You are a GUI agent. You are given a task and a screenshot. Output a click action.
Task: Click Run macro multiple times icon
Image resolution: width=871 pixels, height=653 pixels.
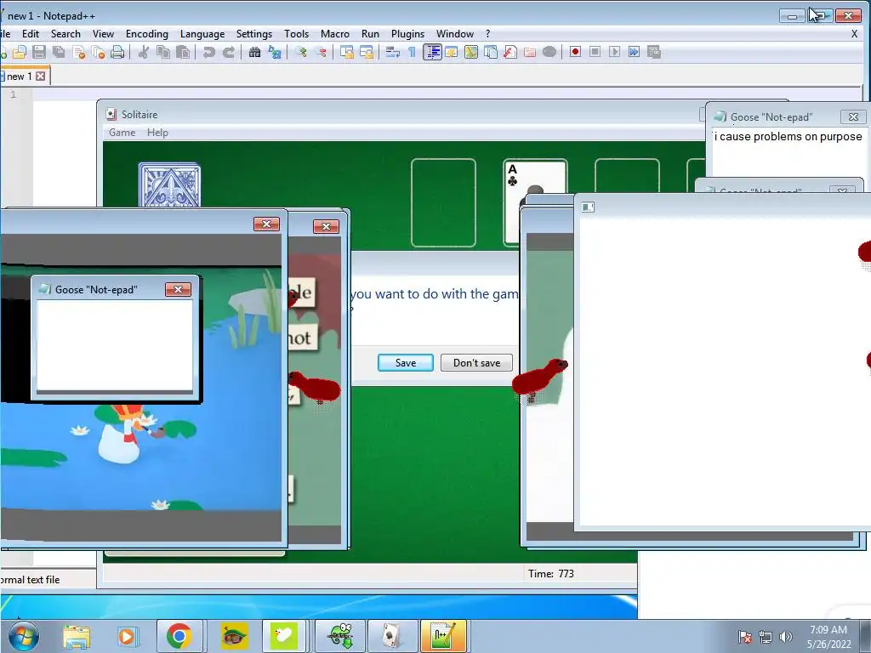click(634, 52)
